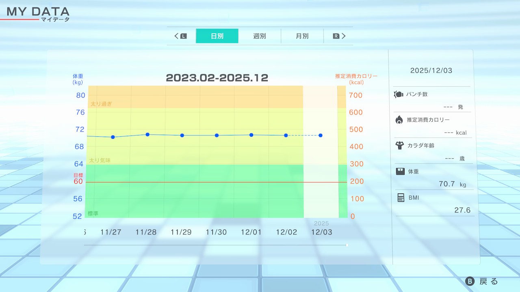
Task: Switch to the 月別 monthly tab
Action: pos(302,36)
